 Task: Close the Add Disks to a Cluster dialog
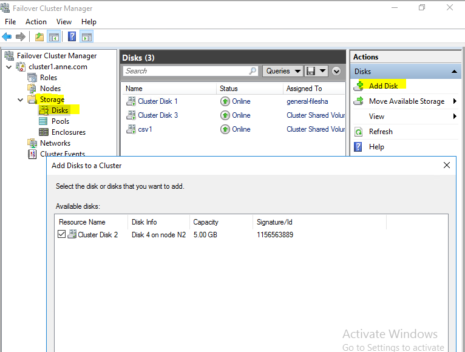pyautogui.click(x=447, y=165)
